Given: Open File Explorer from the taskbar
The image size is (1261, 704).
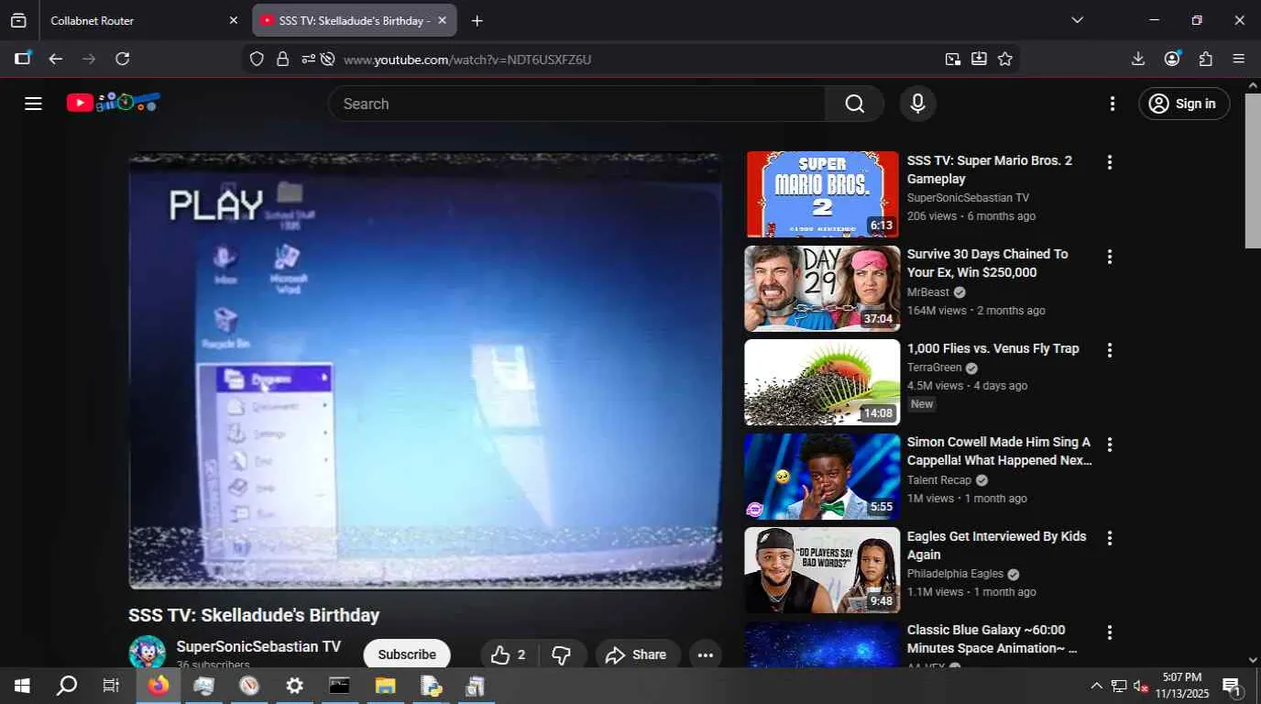Looking at the screenshot, I should click(385, 686).
